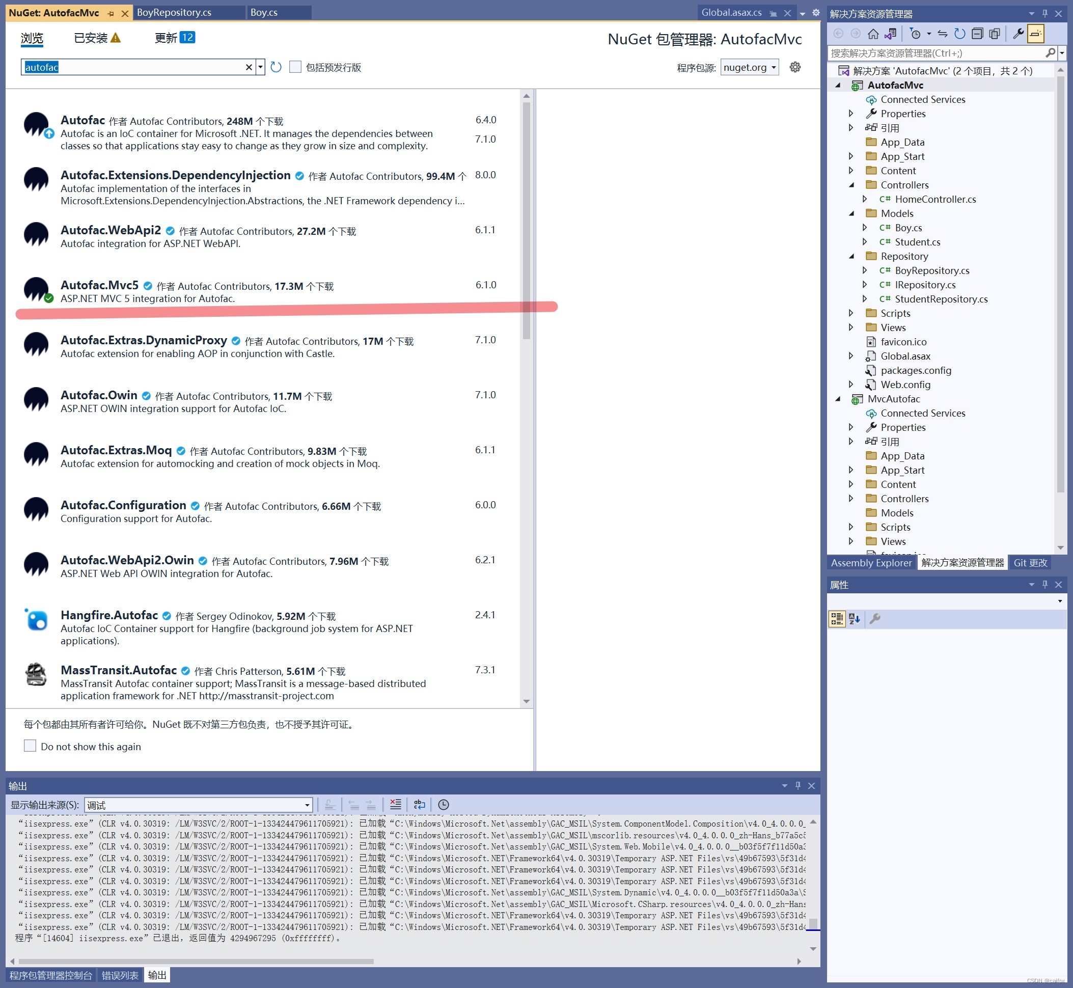Click Collapse All in Solution Explorer toolbar
The height and width of the screenshot is (988, 1073).
(977, 34)
